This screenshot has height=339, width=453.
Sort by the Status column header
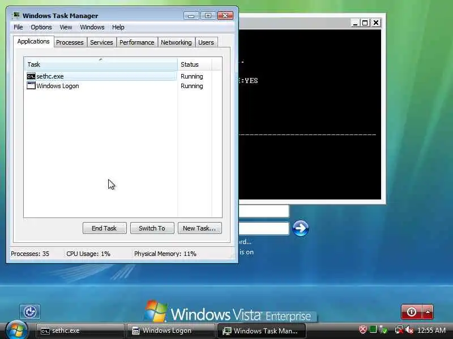195,64
